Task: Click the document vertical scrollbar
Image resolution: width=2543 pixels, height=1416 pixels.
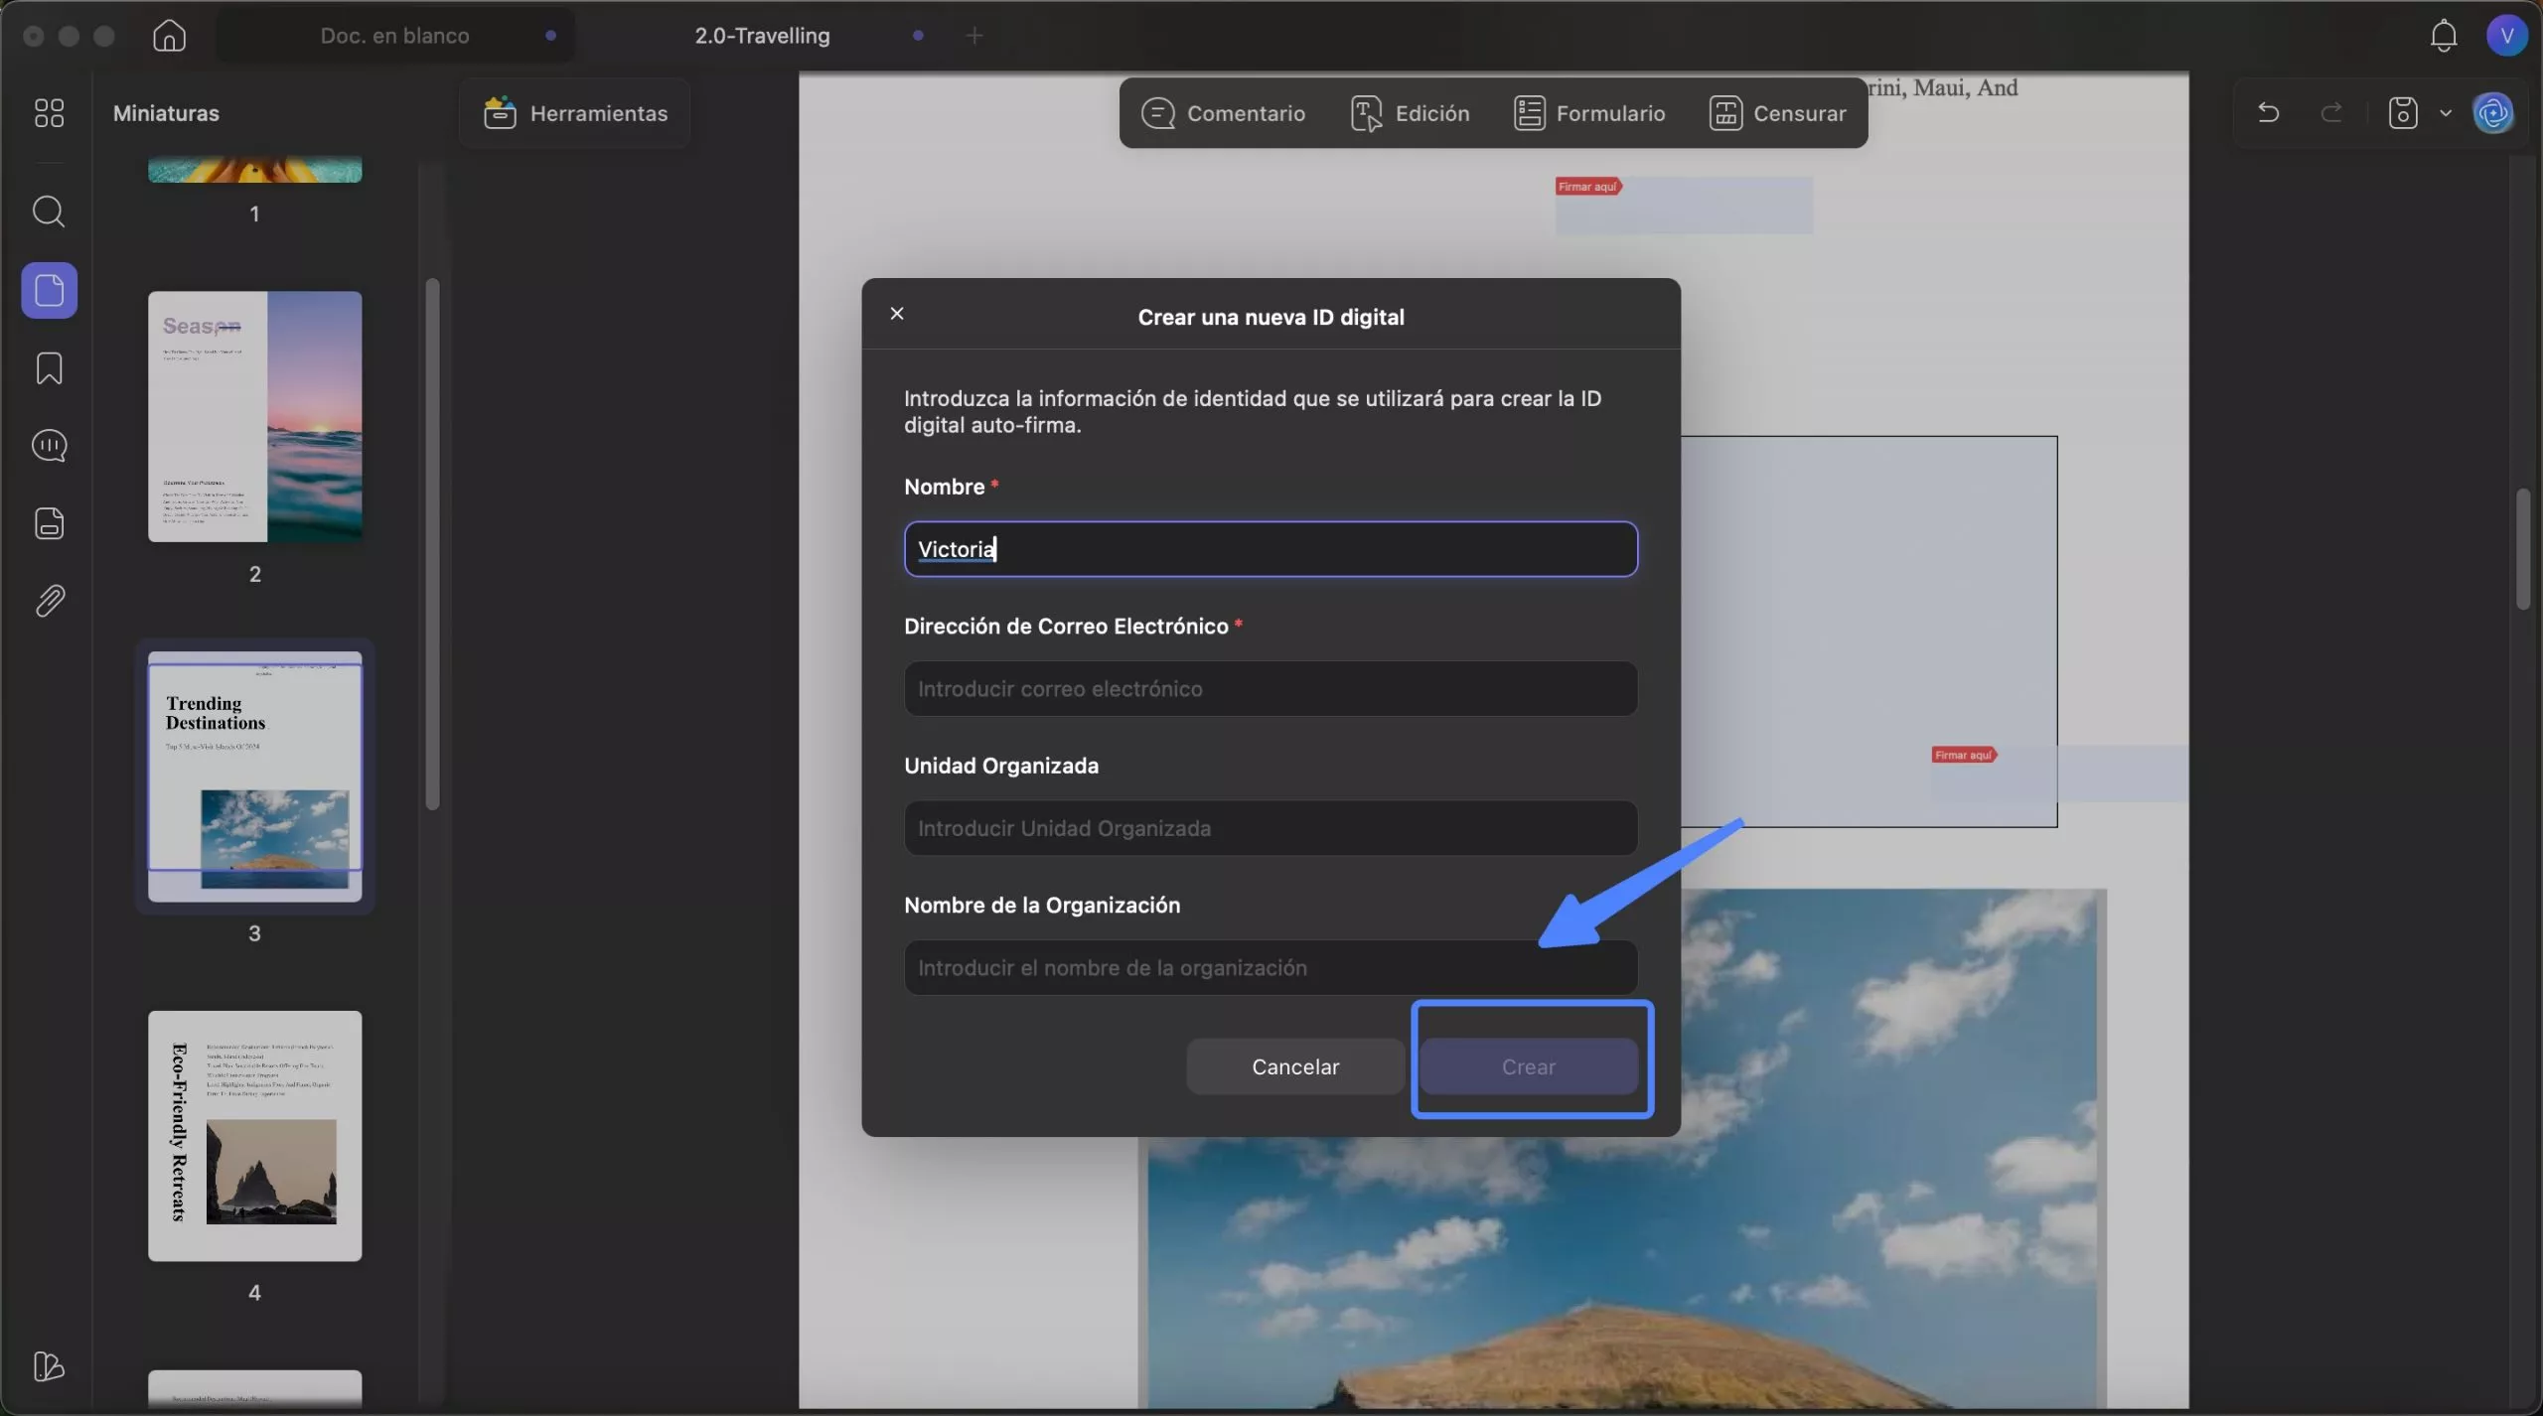Action: pos(2523,548)
